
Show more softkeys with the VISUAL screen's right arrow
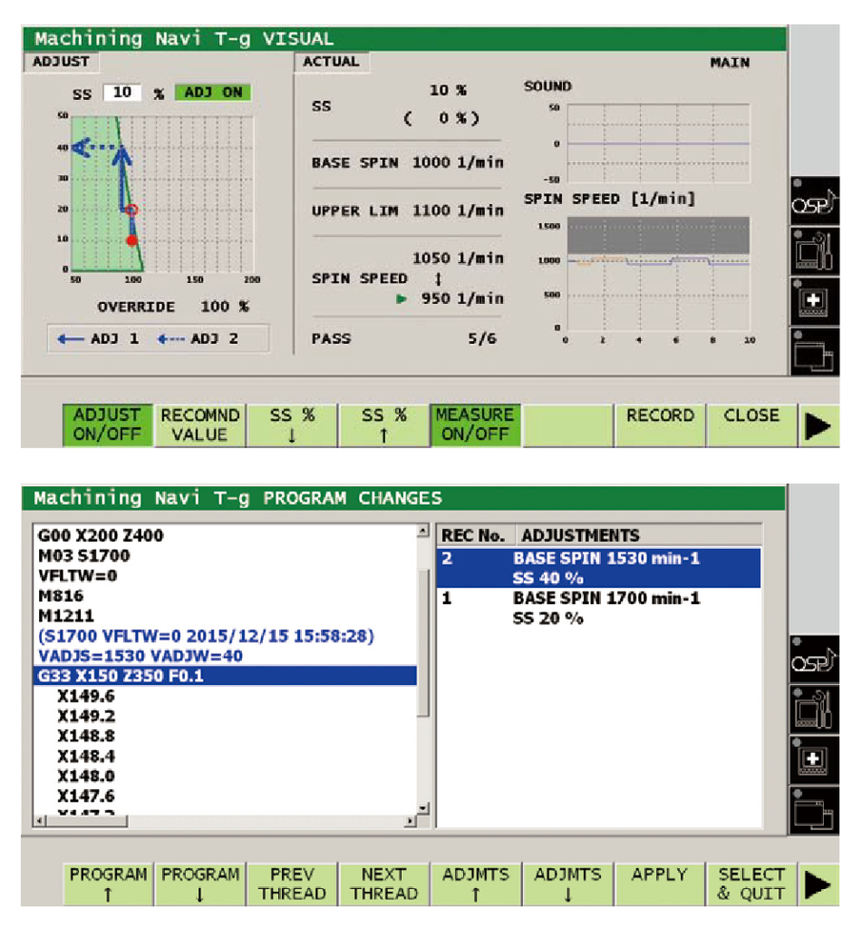(818, 425)
